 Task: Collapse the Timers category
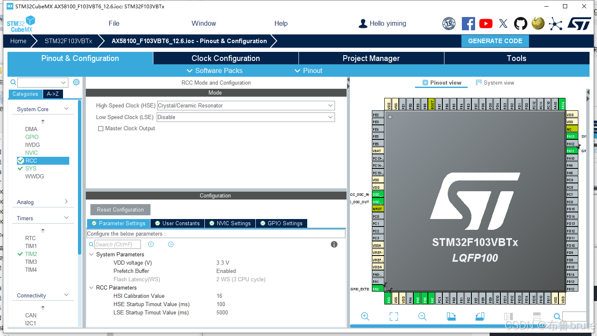point(66,218)
